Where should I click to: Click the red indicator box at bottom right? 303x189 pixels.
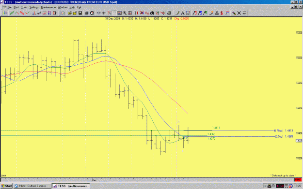[298, 180]
